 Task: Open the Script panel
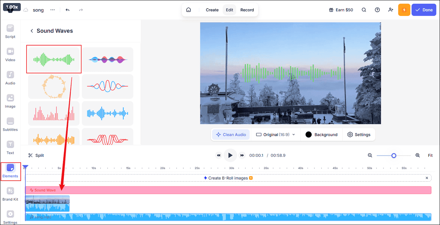(x=10, y=32)
